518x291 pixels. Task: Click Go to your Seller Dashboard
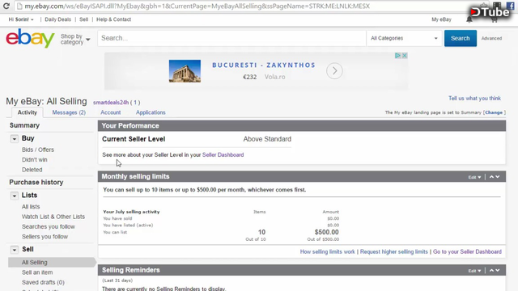coord(467,251)
